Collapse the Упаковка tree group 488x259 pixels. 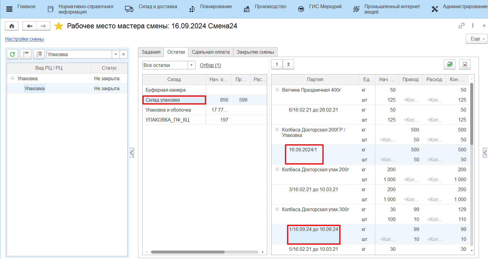coord(13,78)
